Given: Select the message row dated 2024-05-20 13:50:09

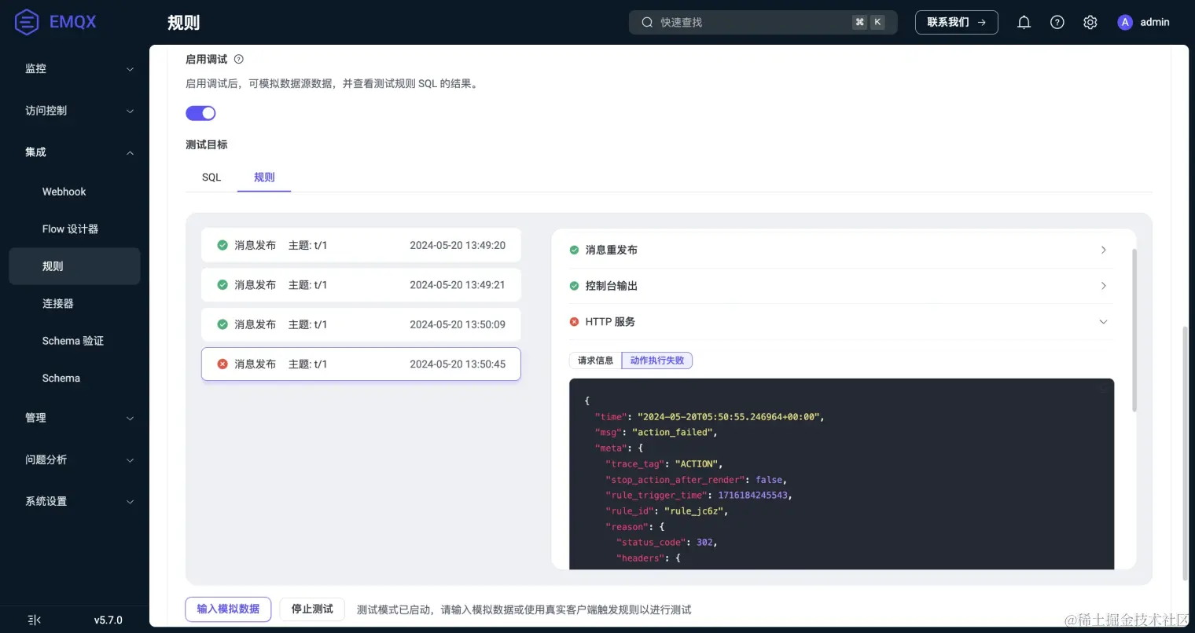Looking at the screenshot, I should click(x=361, y=324).
